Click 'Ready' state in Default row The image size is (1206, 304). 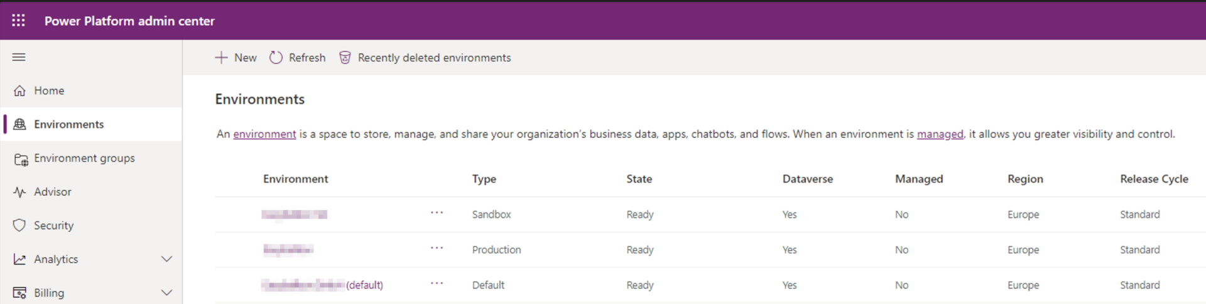pyautogui.click(x=640, y=285)
